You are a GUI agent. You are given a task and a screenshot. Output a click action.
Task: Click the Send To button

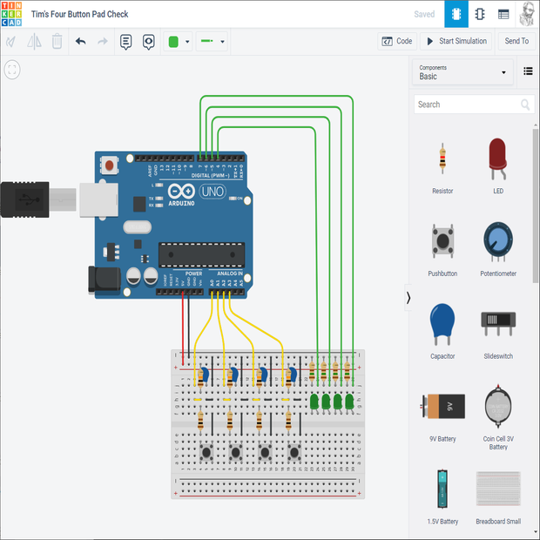pyautogui.click(x=516, y=41)
